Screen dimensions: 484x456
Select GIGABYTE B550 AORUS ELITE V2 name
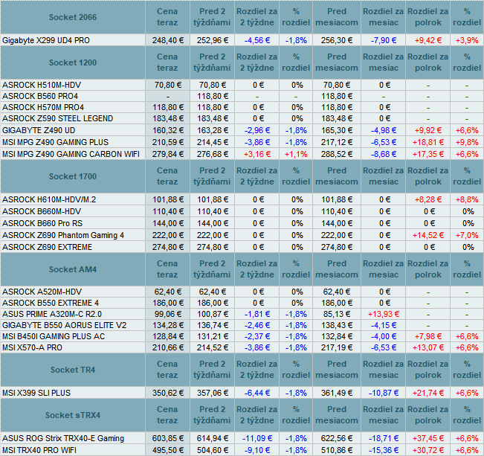[64, 325]
